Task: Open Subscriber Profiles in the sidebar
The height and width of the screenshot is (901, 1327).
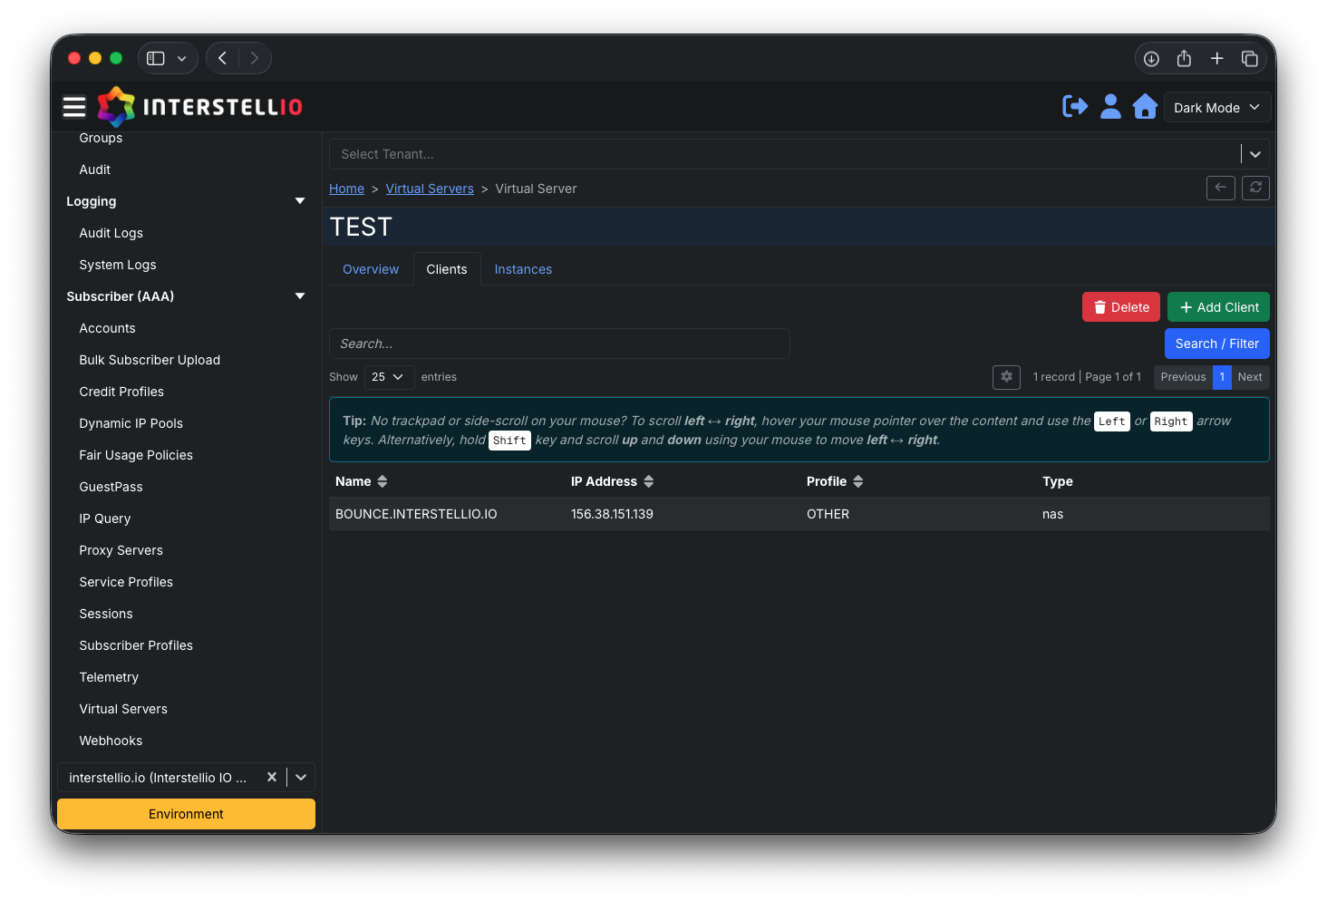Action: coord(136,645)
